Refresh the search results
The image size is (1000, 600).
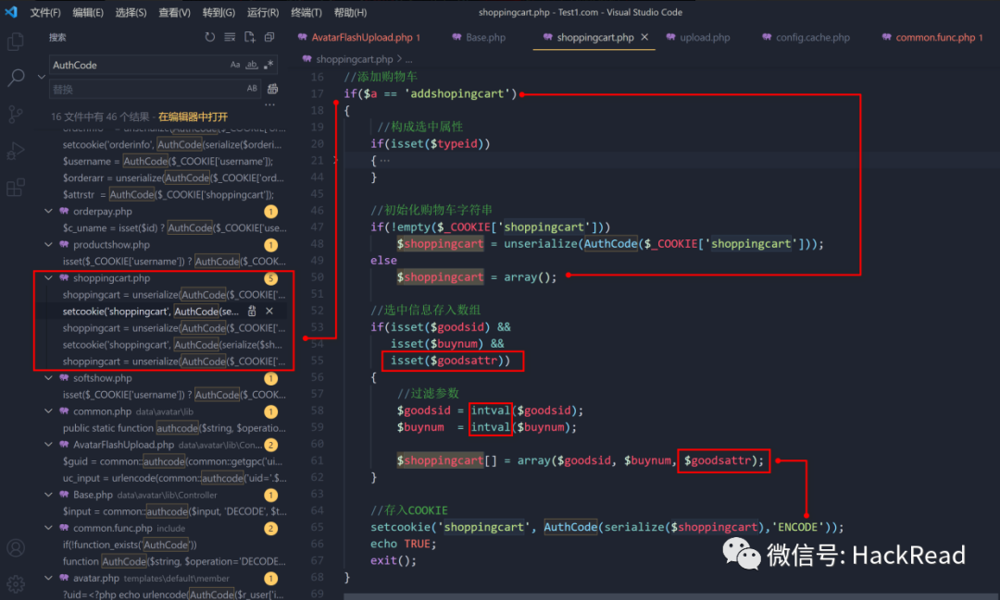tap(210, 38)
